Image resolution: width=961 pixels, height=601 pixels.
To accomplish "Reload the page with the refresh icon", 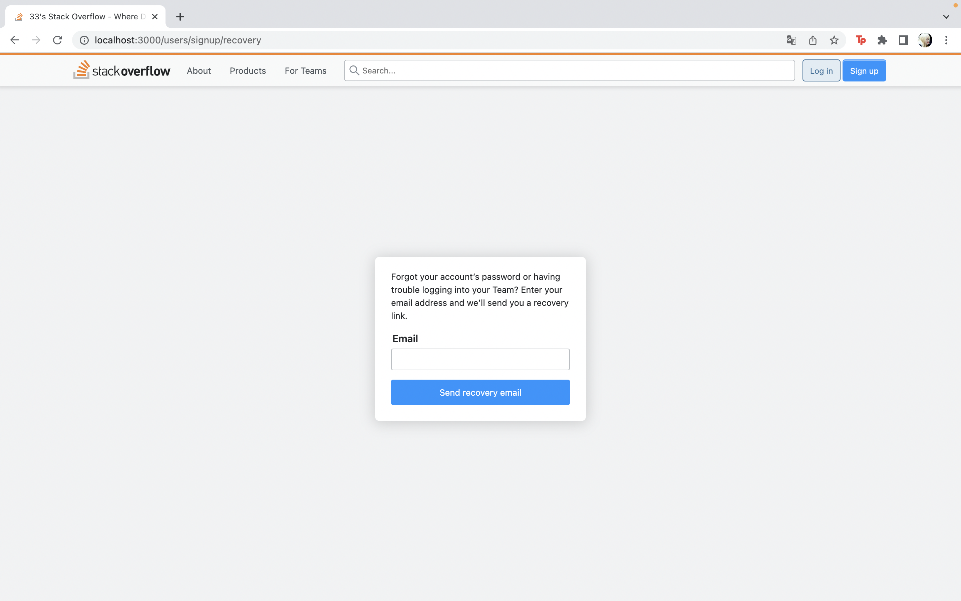I will (x=58, y=40).
